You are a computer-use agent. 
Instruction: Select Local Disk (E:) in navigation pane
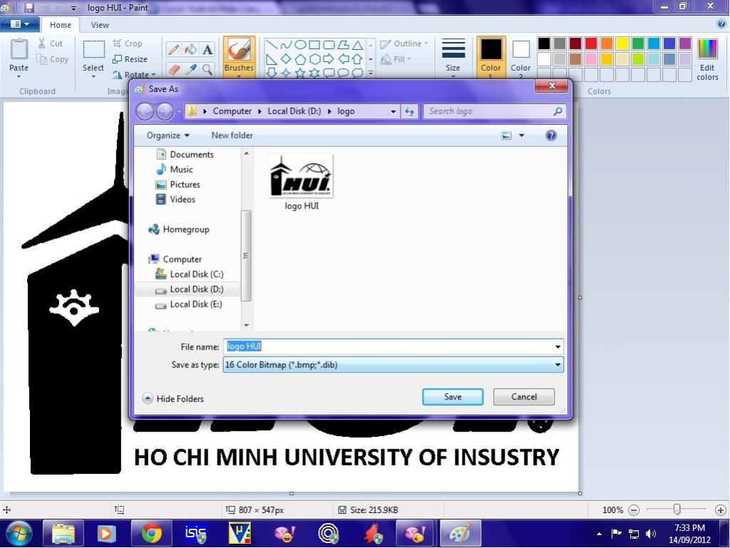[x=188, y=304]
